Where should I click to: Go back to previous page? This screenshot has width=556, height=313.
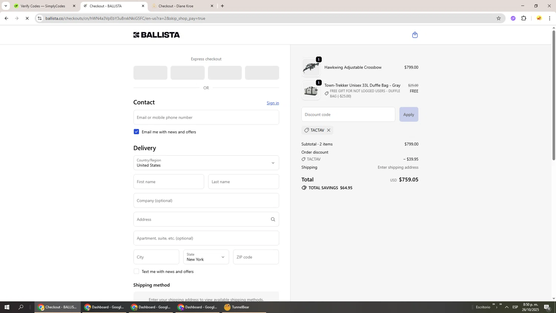(6, 18)
